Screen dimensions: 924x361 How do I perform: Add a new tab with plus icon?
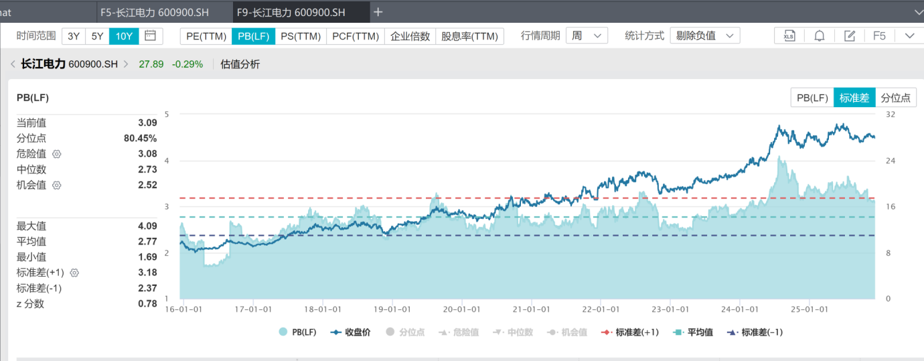[378, 12]
